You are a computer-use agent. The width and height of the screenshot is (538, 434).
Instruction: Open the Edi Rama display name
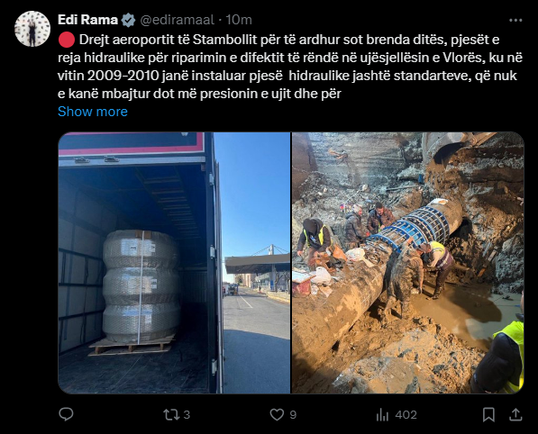pos(87,20)
